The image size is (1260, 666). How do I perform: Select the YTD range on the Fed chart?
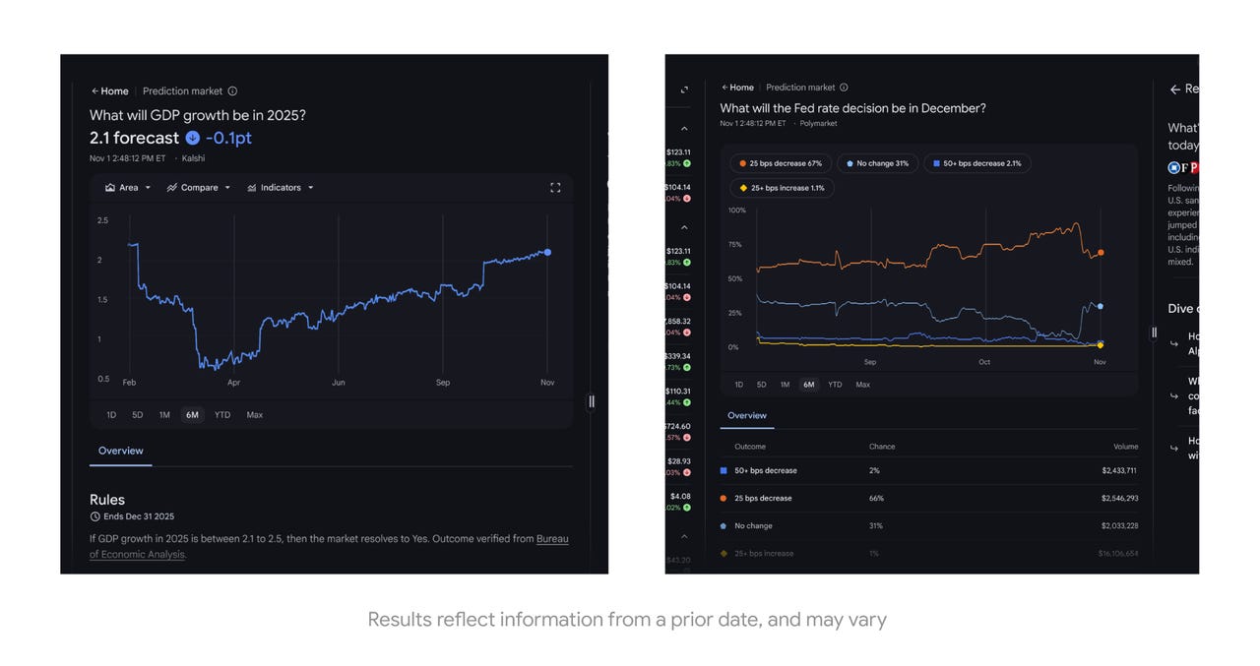click(835, 385)
